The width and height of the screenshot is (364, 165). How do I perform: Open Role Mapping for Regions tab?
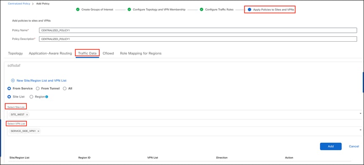tap(141, 53)
